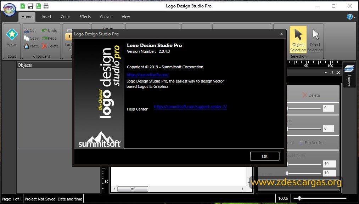Click OK in the about dialog
359x204 pixels.
point(264,156)
